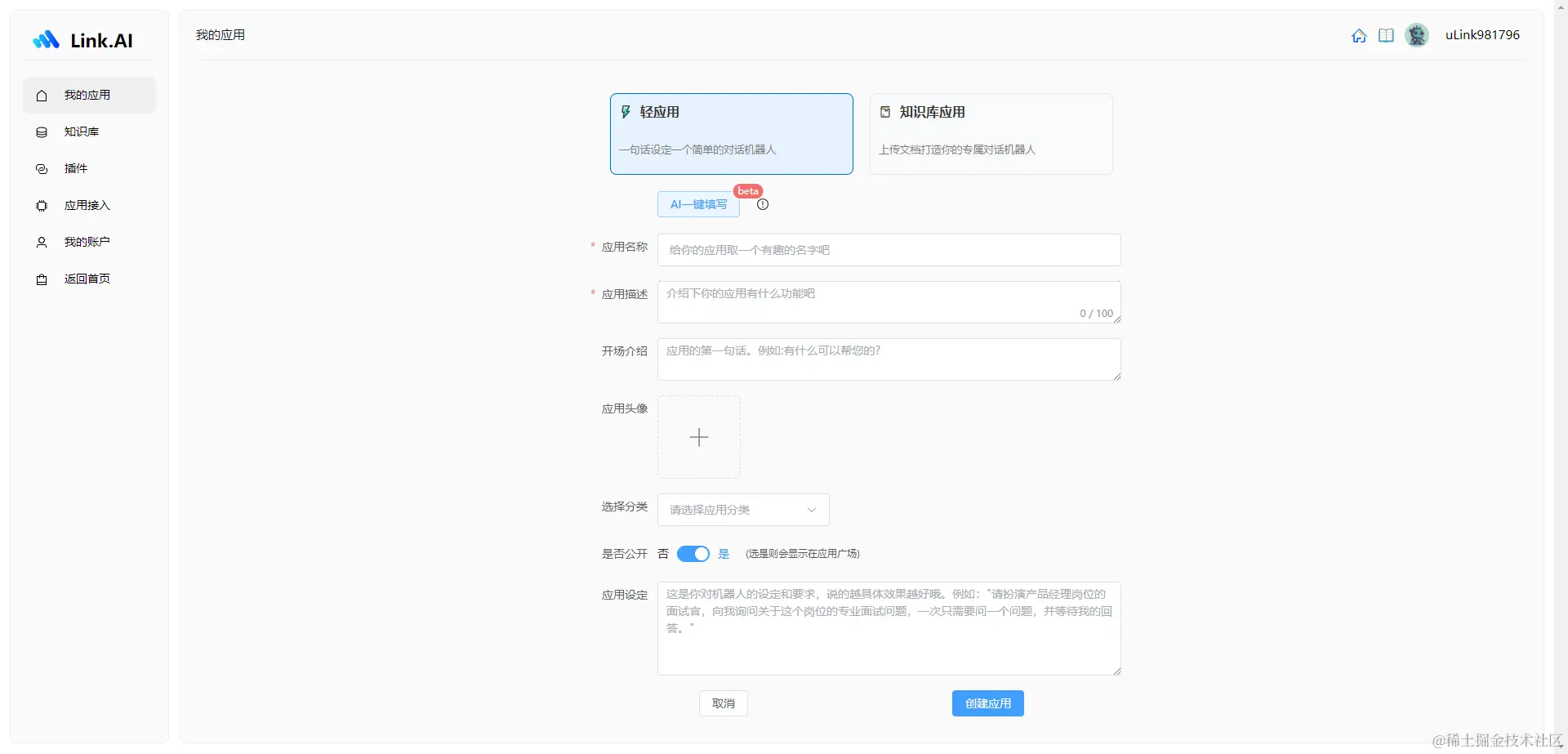Click the Link.AI logo
The height and width of the screenshot is (754, 1568).
[82, 39]
